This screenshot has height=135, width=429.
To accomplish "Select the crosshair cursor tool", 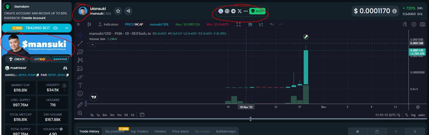I will 80,35.
